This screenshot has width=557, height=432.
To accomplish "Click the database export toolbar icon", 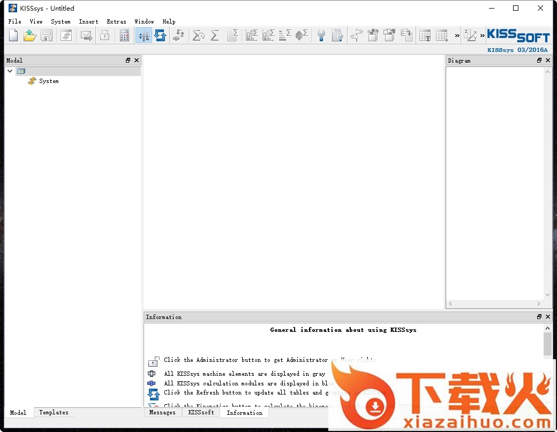I will (x=407, y=35).
